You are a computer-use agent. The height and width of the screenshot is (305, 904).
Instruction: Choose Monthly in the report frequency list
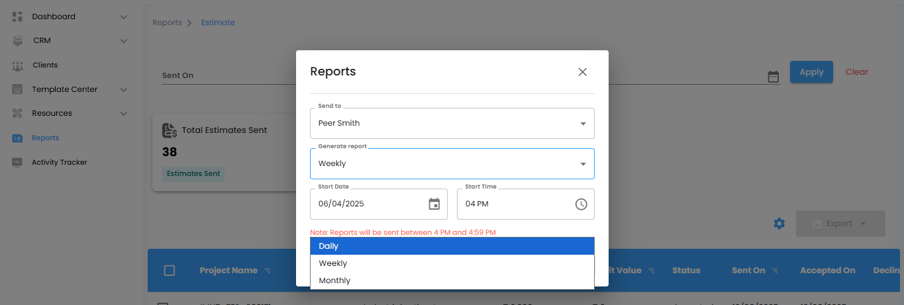coord(452,281)
